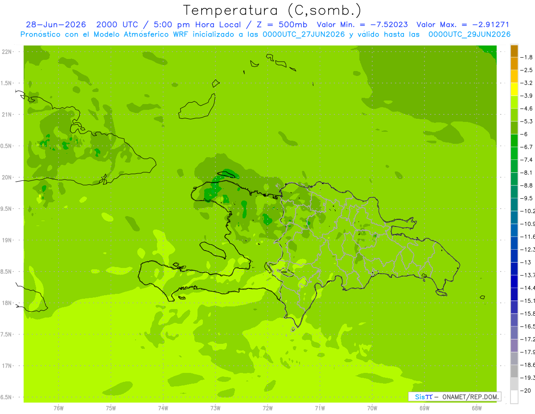535x414 pixels.
Task: Click the "19N" latitude label
Action: (x=7, y=240)
